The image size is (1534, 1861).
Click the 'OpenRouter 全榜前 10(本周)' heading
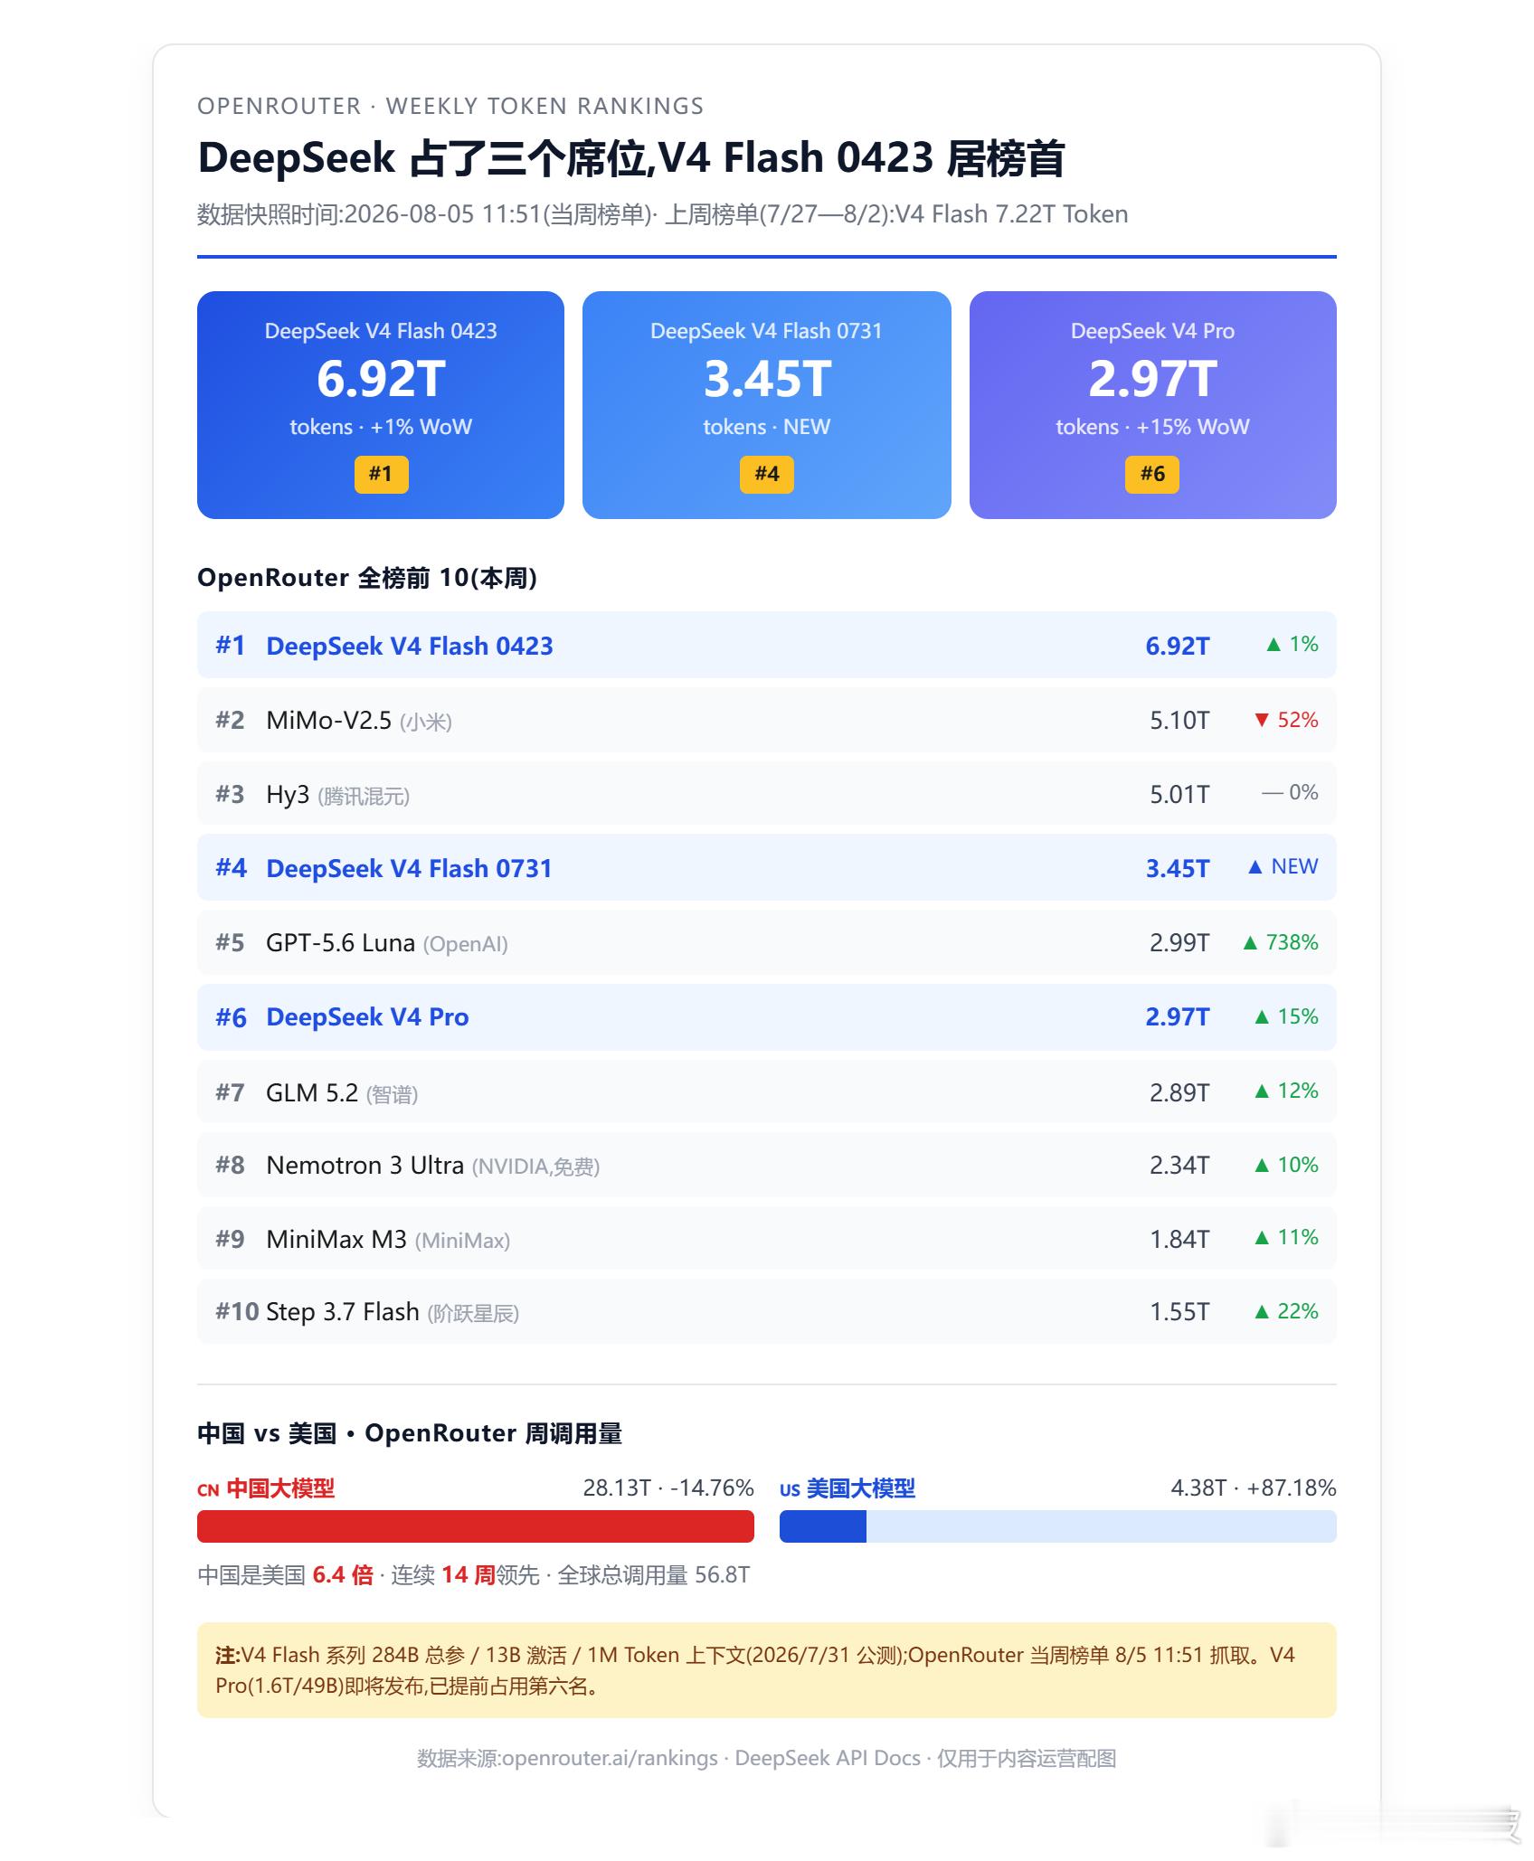(367, 578)
